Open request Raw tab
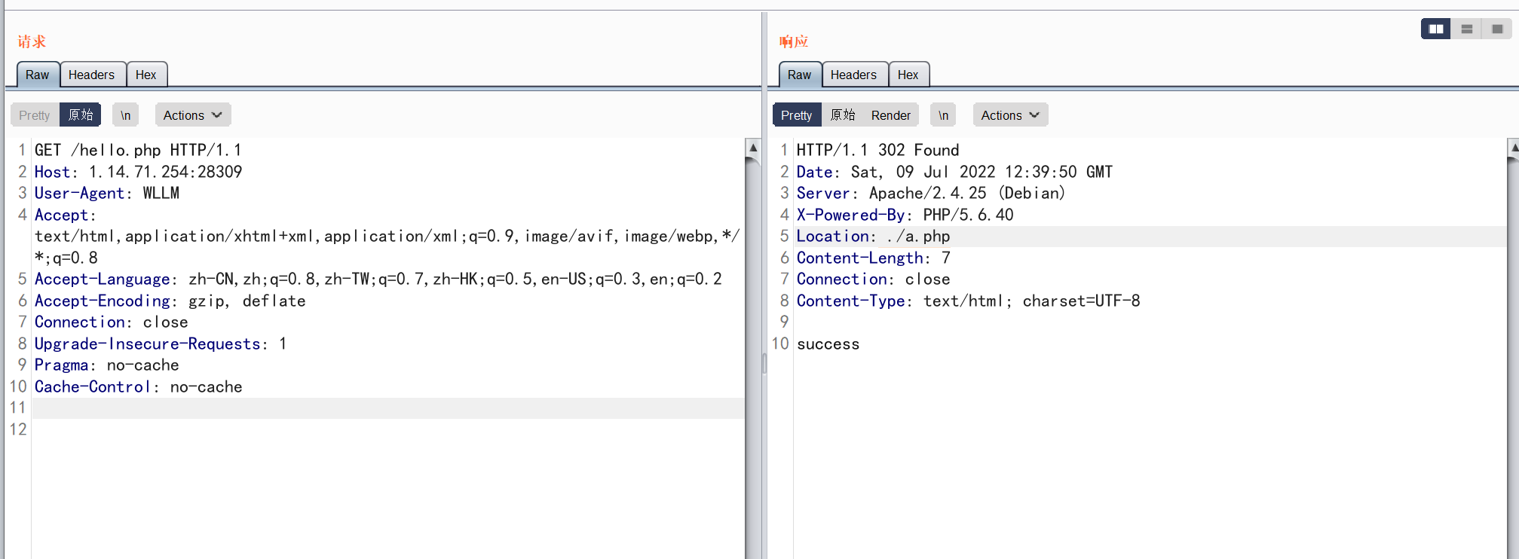The width and height of the screenshot is (1519, 559). 37,75
